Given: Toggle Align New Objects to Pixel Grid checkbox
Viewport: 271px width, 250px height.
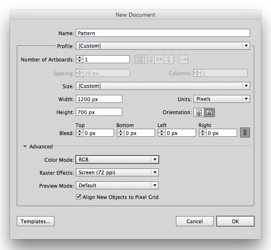Looking at the screenshot, I should click(78, 197).
